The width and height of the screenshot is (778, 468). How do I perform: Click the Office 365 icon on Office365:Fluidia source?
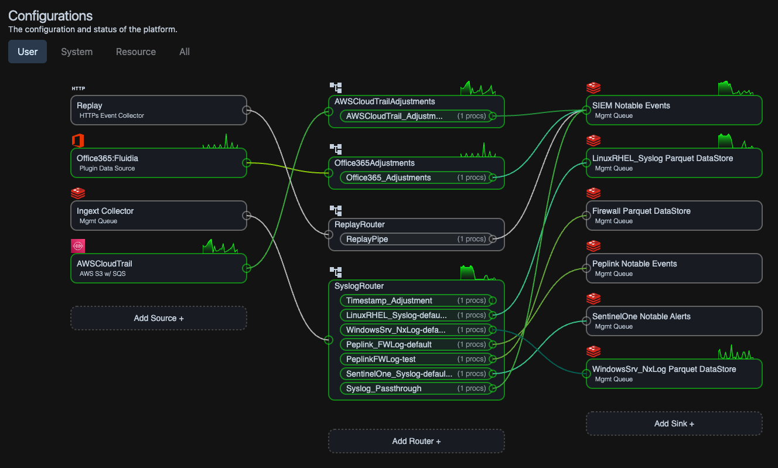coord(78,141)
